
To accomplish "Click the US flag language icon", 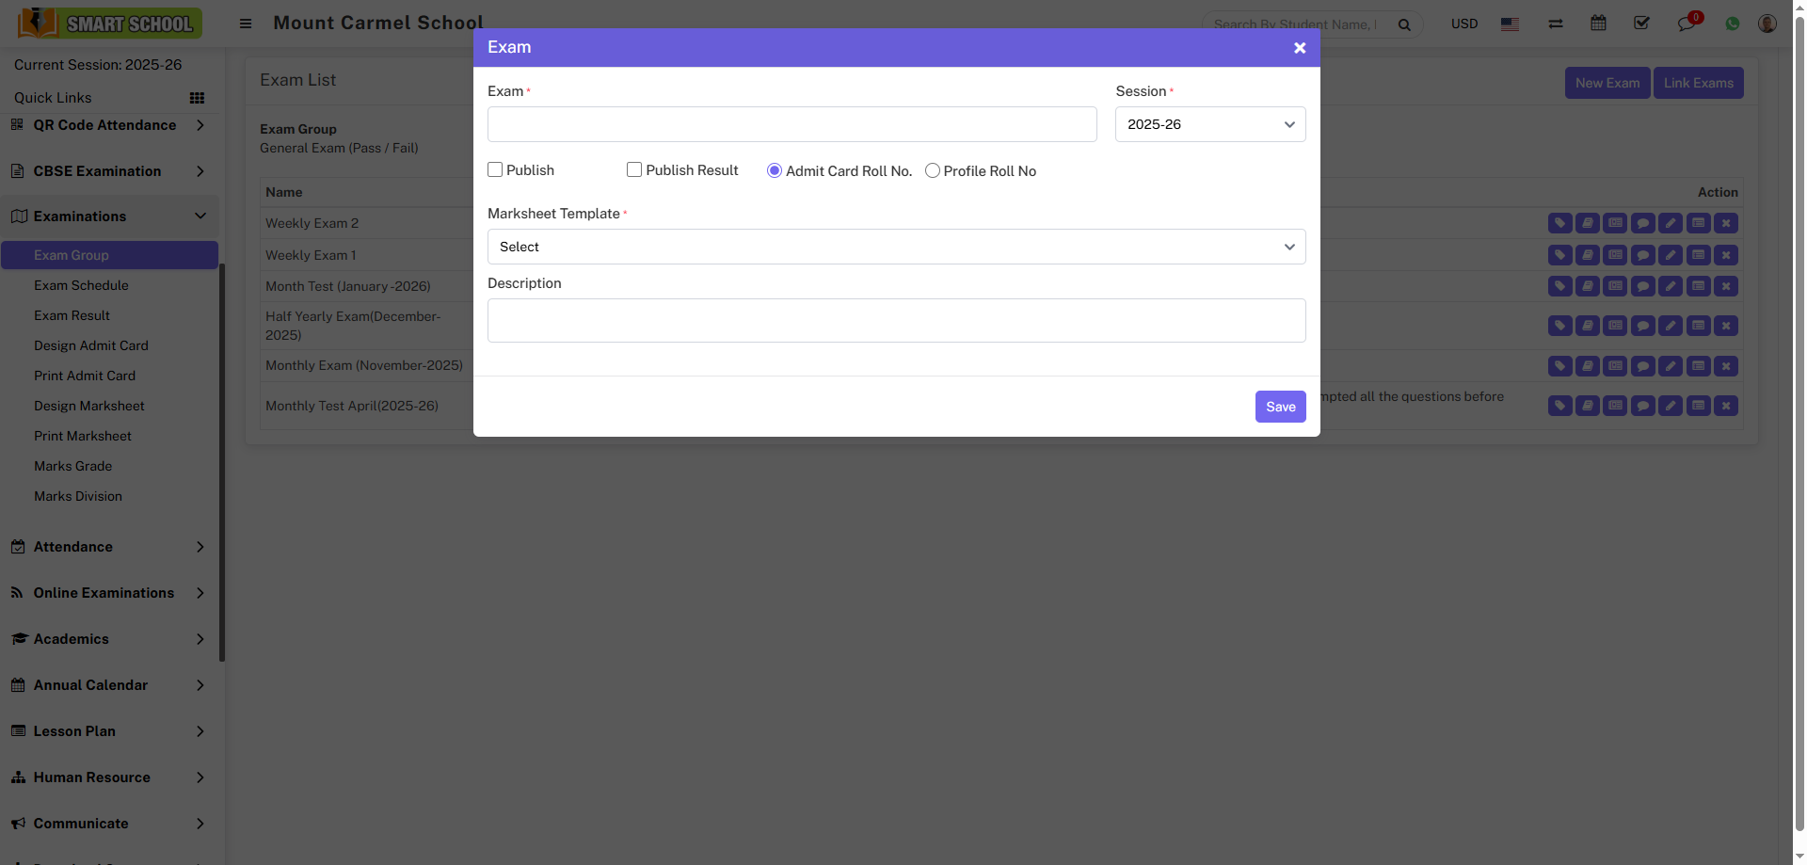I will point(1510,24).
